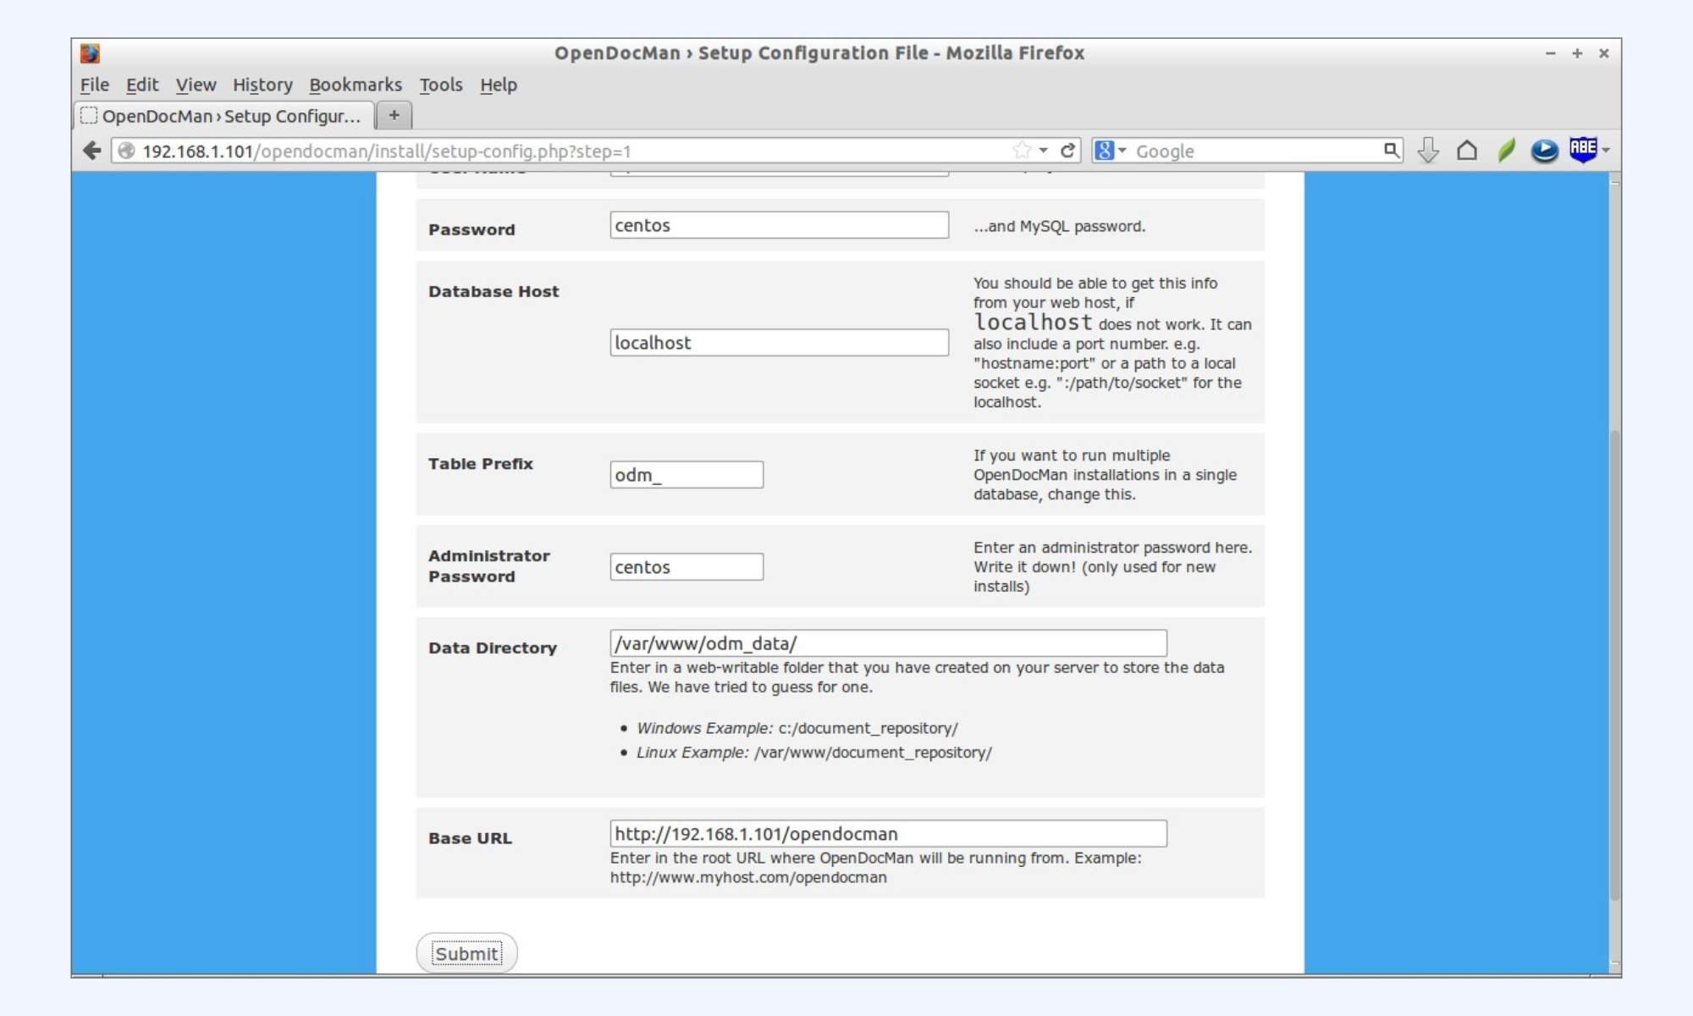Maximize the Firefox window
1693x1016 pixels.
point(1577,53)
